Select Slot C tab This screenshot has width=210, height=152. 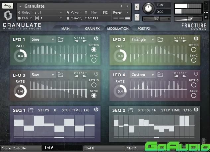click(x=135, y=148)
